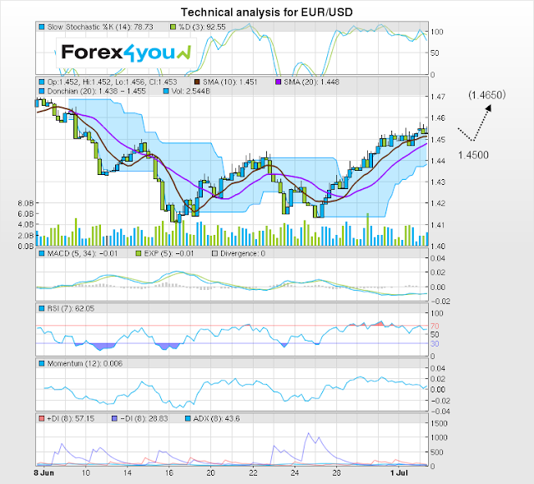The image size is (534, 484).
Task: Click the Divergence legend swatch
Action: [x=214, y=254]
